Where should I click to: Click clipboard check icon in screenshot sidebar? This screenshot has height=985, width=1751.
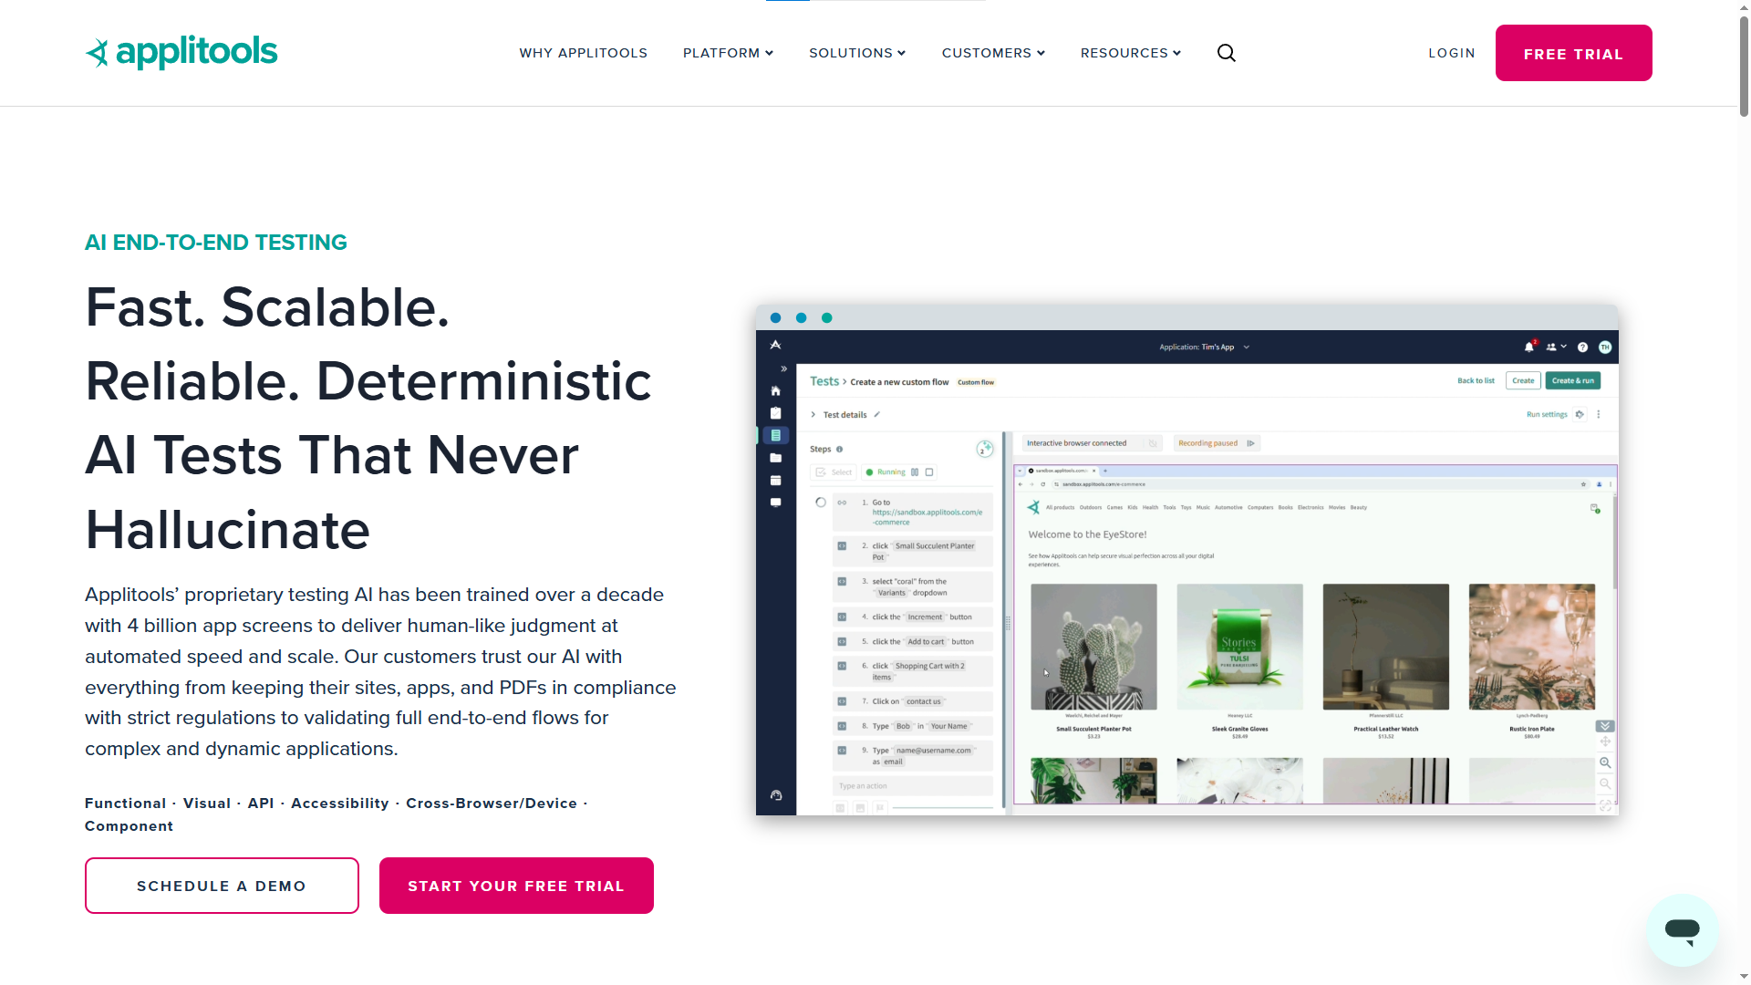[x=775, y=413]
